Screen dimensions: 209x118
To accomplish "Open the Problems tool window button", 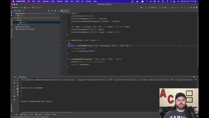I will tap(24, 114).
